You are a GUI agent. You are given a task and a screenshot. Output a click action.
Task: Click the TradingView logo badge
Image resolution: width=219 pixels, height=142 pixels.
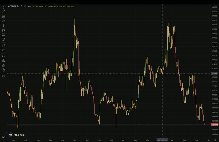[x=11, y=135]
